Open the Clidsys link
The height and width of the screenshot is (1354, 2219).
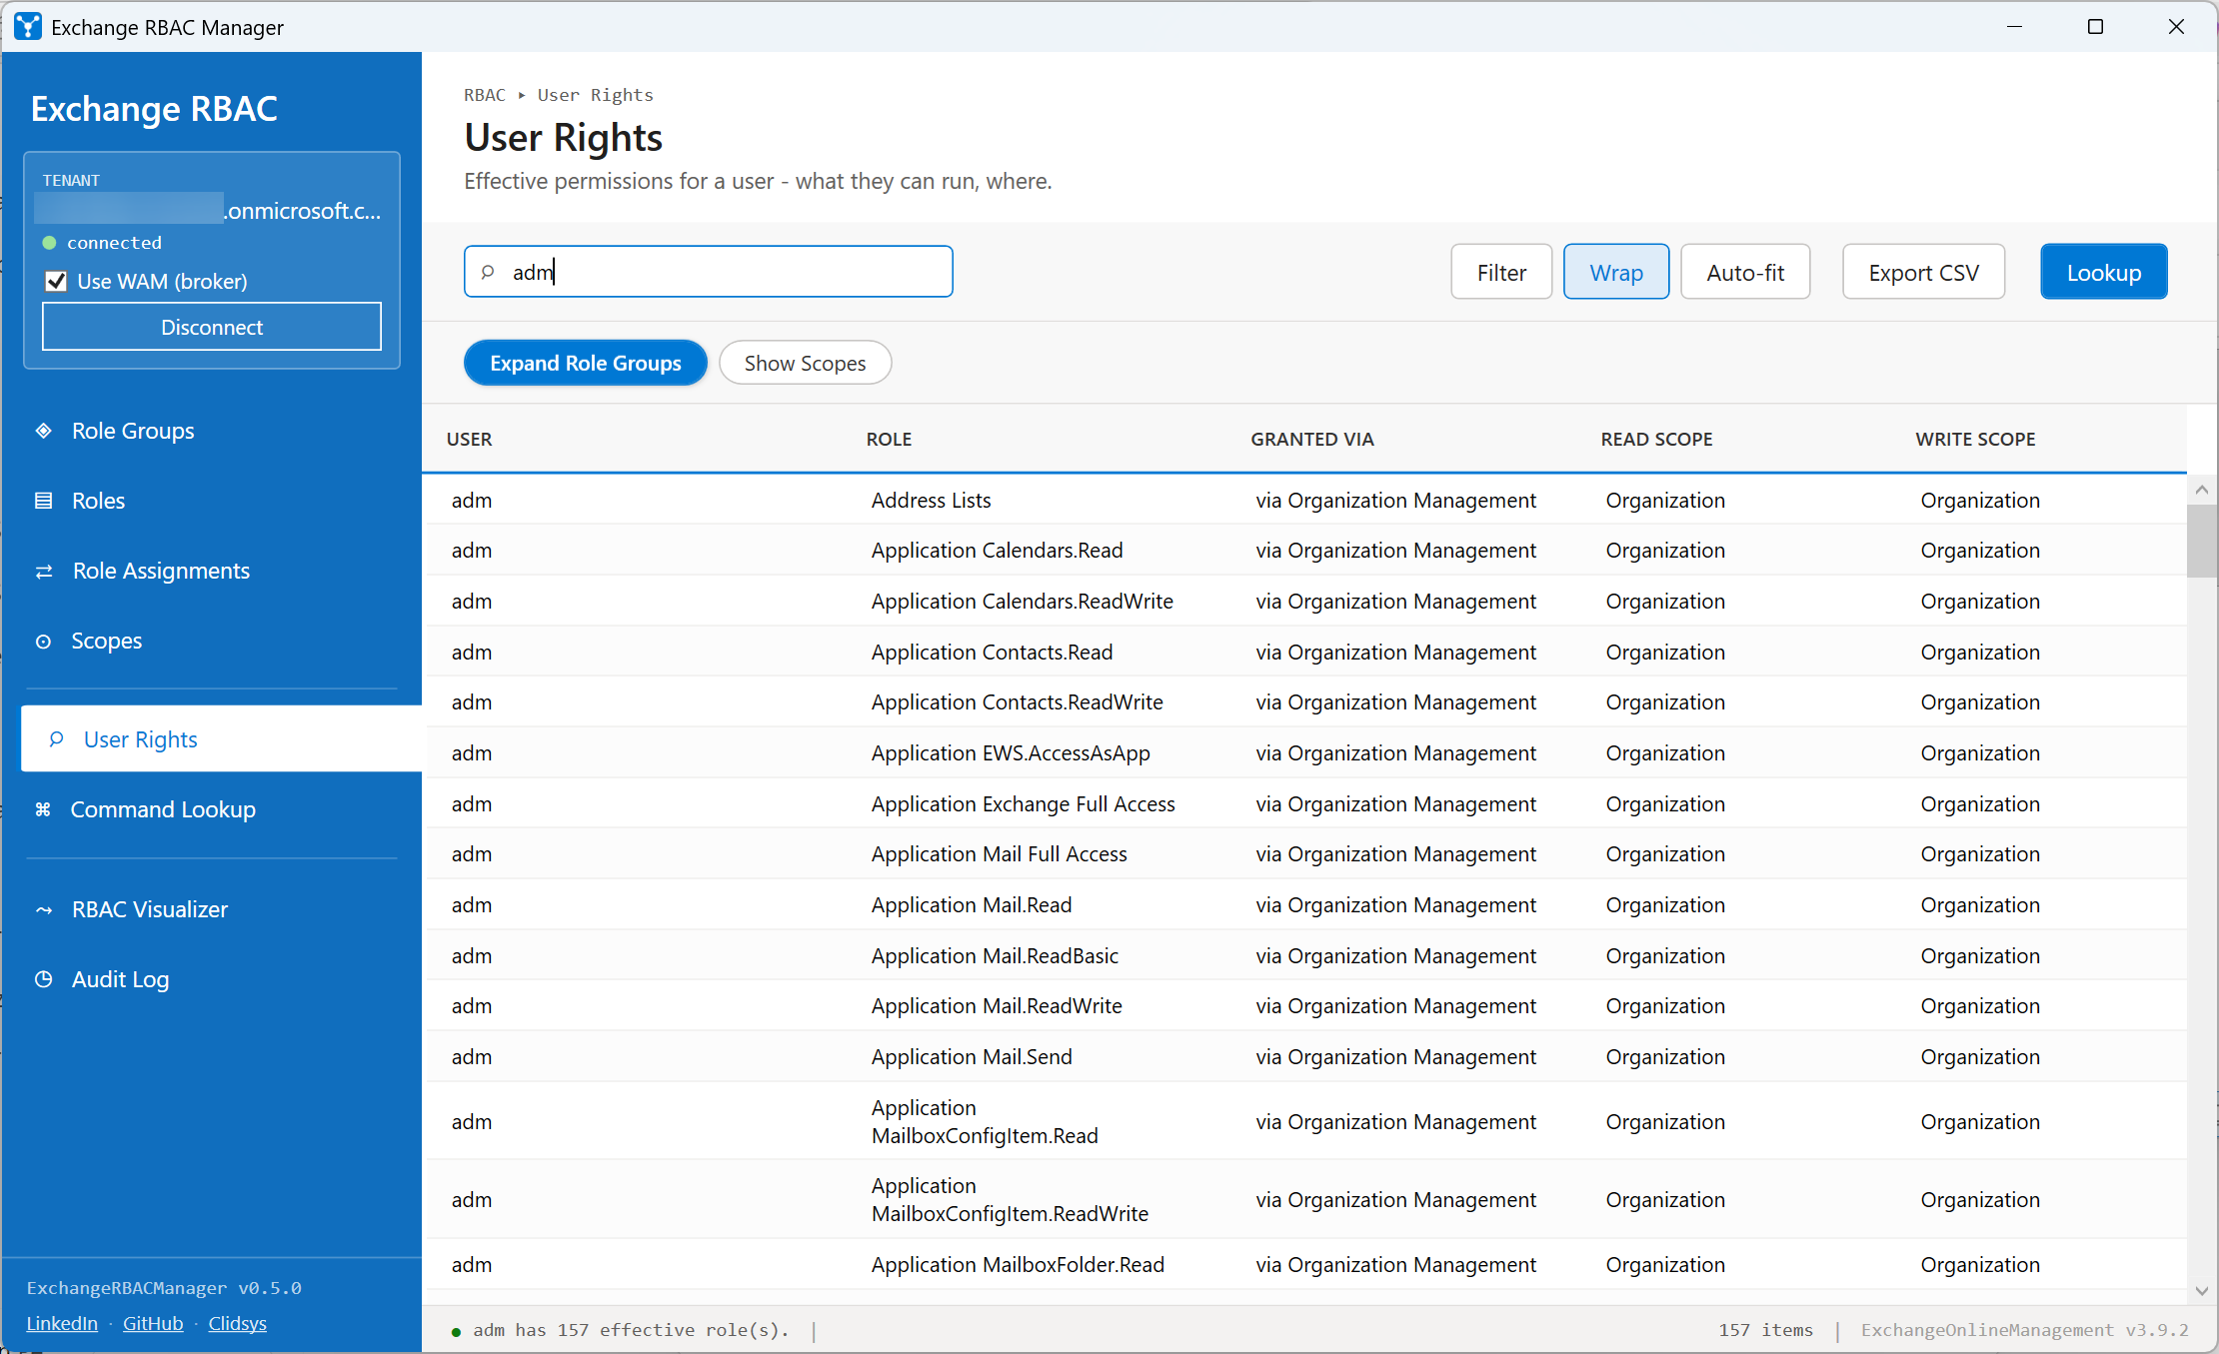point(237,1323)
